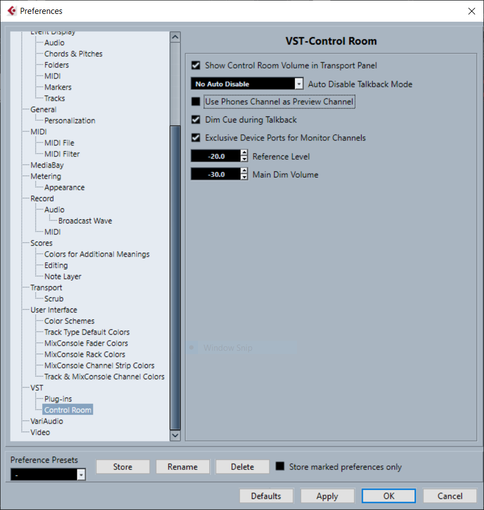The width and height of the screenshot is (484, 510).
Task: Select Control Room under VST
Action: click(68, 410)
